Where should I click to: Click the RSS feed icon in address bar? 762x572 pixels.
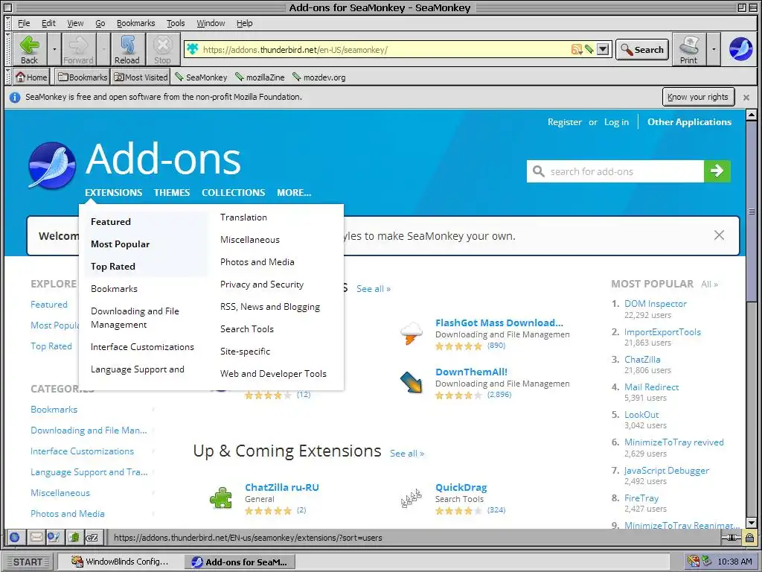577,49
